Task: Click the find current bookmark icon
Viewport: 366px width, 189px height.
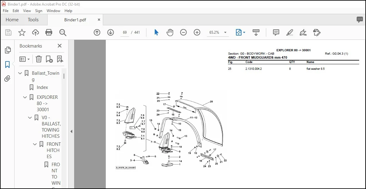Action: pos(60,59)
